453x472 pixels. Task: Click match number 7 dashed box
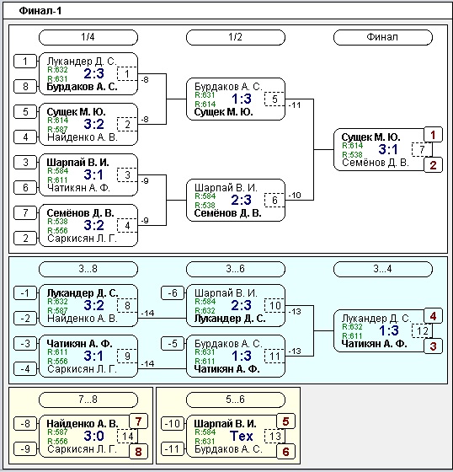[421, 149]
